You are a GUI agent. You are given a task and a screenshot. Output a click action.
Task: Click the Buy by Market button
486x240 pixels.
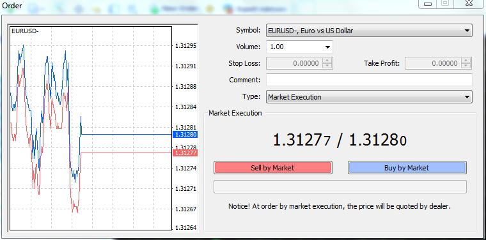point(407,168)
